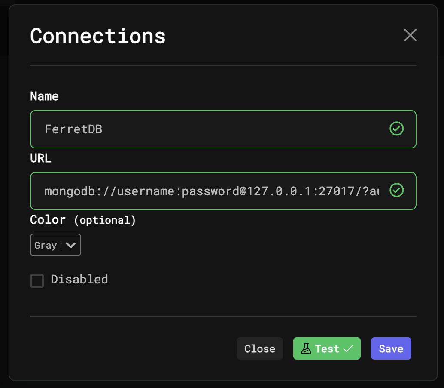
Task: Click the Close button at the bottom
Action: pos(259,348)
